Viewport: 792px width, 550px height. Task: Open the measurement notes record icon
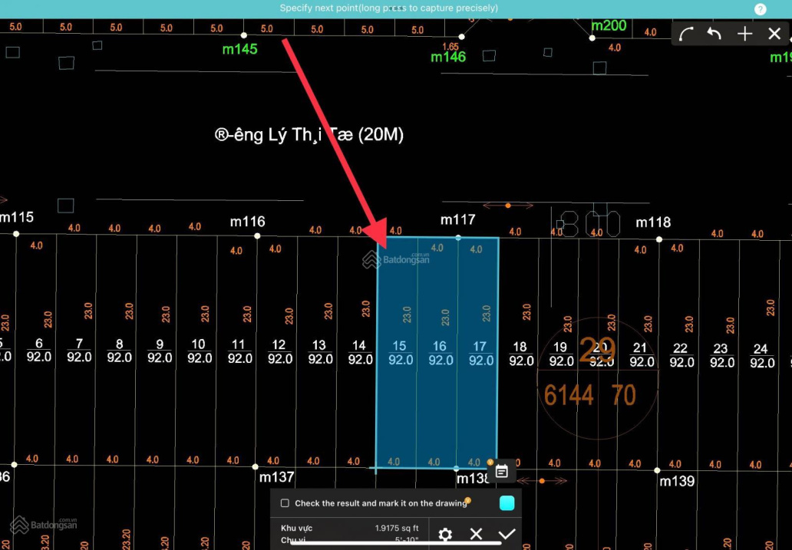502,471
